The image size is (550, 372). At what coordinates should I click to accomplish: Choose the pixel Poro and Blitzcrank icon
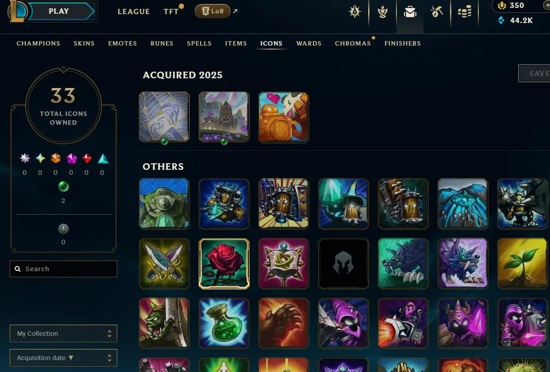click(284, 117)
